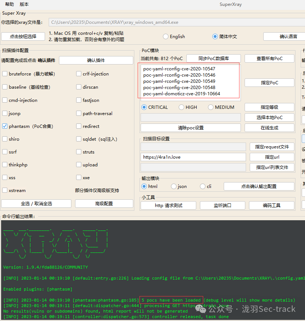305x321 pixels.
Task: Click the 确认插件 button
Action: [96, 60]
